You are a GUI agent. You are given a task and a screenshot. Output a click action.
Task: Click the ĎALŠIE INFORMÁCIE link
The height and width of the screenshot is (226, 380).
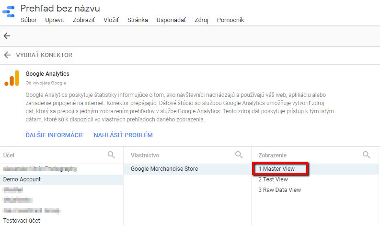55,135
